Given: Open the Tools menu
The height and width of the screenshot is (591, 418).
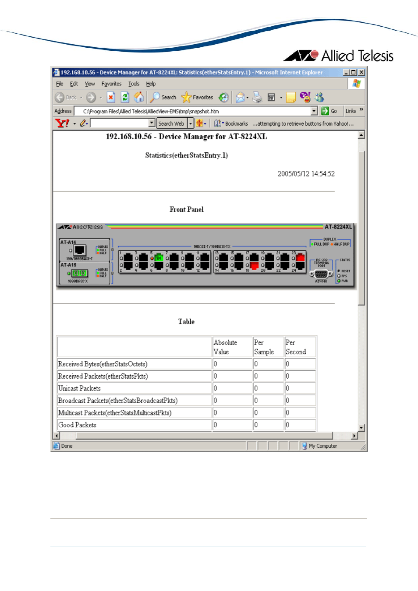Looking at the screenshot, I should (x=134, y=84).
